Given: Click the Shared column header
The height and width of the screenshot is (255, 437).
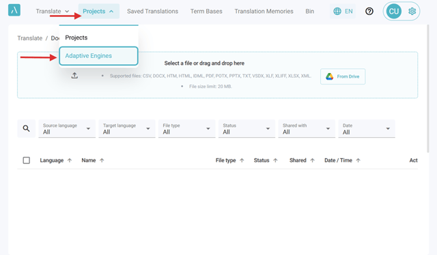Looking at the screenshot, I should point(298,160).
